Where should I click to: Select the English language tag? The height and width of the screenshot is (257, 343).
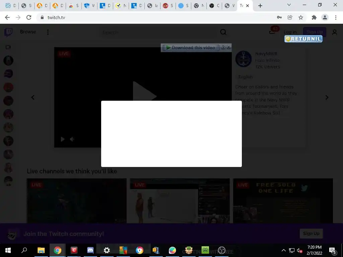coord(246,77)
